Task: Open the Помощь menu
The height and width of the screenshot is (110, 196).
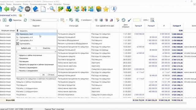Action: 66,4
